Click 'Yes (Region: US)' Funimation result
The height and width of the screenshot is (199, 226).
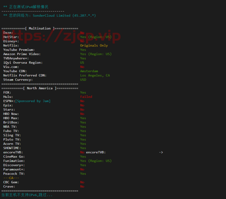pyautogui.click(x=96, y=161)
